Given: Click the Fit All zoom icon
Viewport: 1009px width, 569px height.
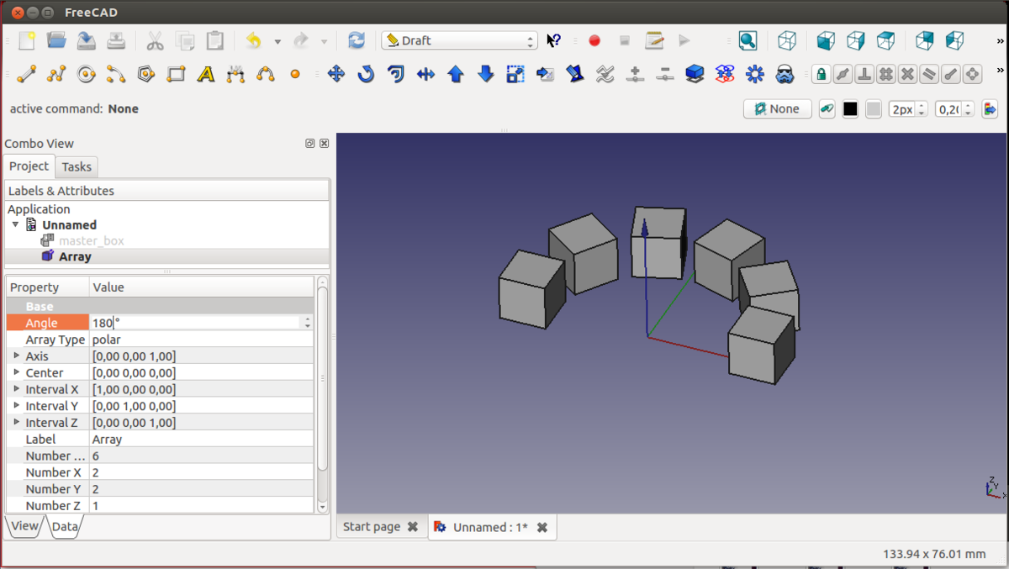Looking at the screenshot, I should 748,40.
